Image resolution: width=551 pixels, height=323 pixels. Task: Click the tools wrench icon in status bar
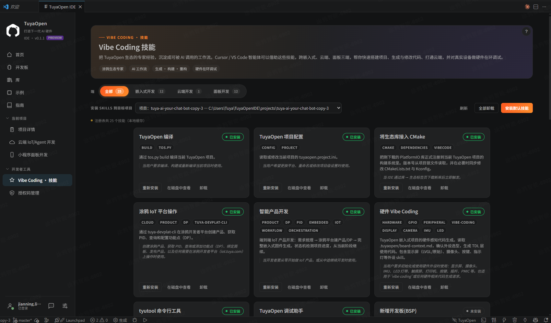(494, 320)
